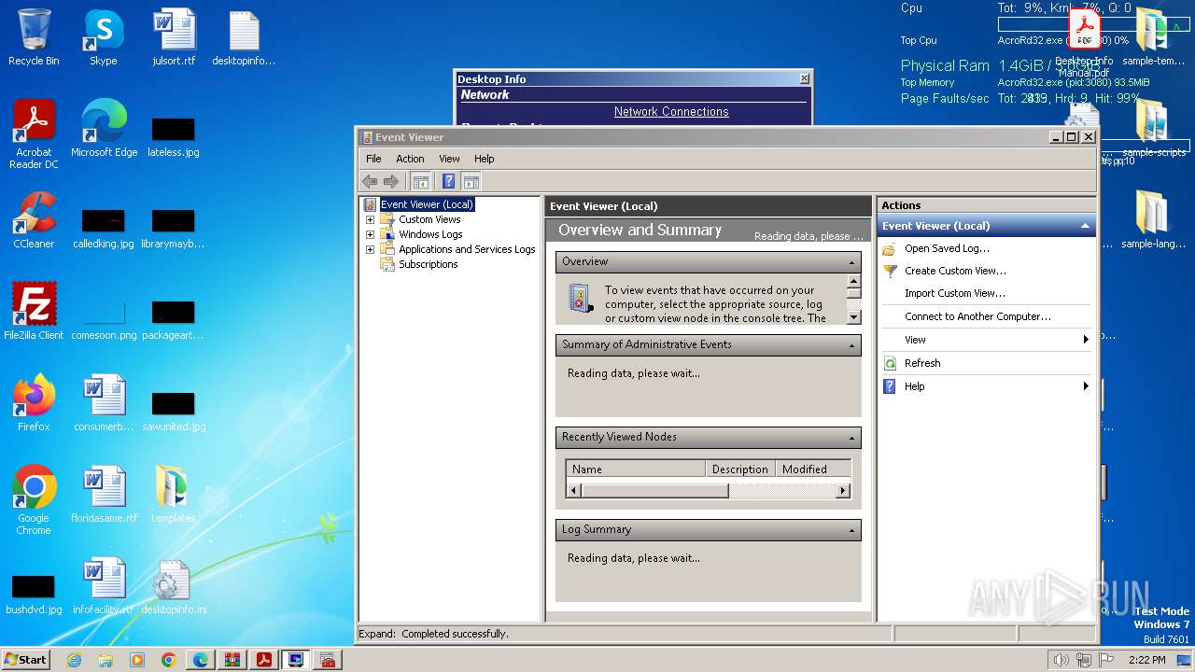1195x672 pixels.
Task: Open Chrome from taskbar
Action: pyautogui.click(x=169, y=660)
